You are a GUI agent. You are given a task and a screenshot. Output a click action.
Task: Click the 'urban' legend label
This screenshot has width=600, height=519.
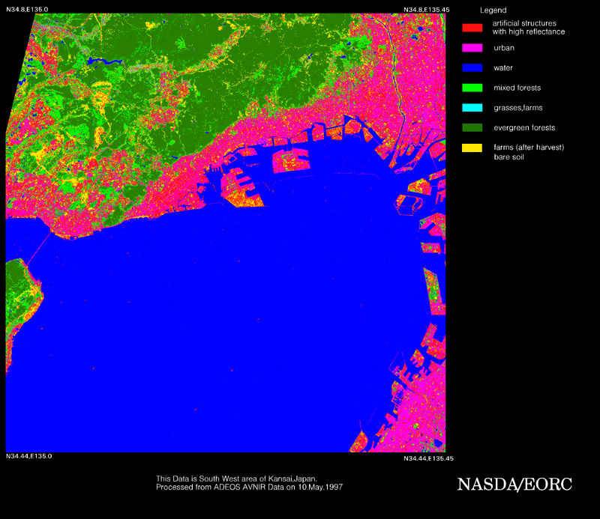tap(504, 48)
